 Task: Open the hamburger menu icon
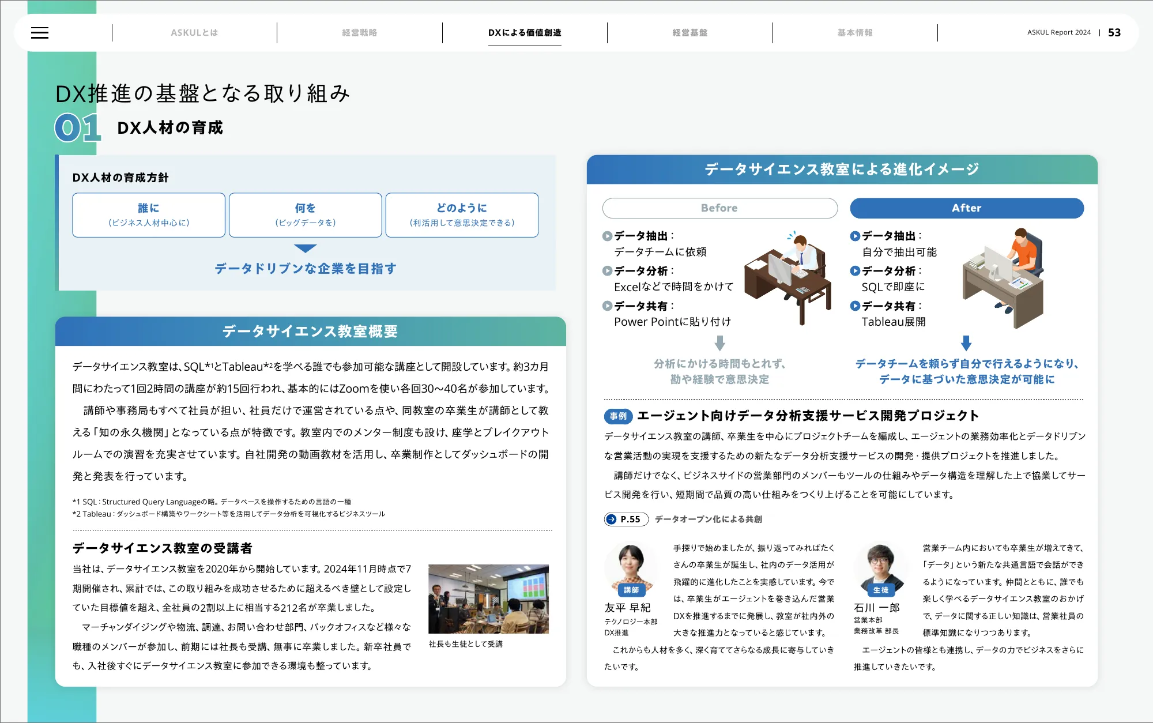40,33
